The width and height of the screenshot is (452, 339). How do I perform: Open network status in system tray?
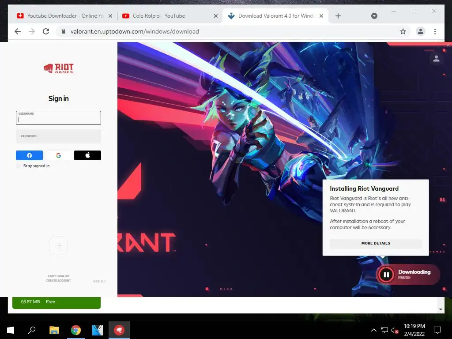384,330
